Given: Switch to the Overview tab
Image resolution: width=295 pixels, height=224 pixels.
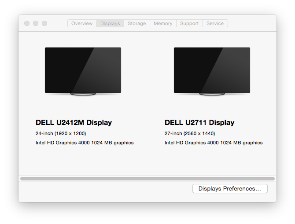Looking at the screenshot, I should click(x=82, y=23).
